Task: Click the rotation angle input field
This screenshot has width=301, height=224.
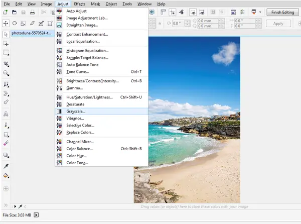Action: [x=178, y=24]
